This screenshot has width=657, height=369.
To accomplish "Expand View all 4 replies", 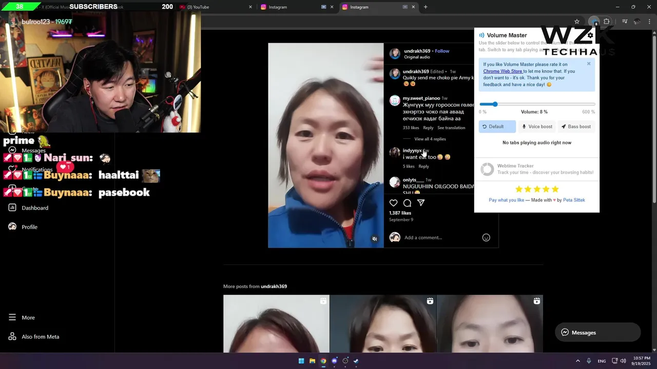I will [430, 139].
